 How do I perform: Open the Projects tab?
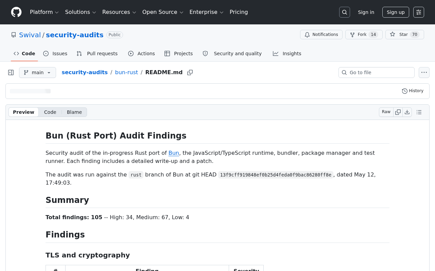pyautogui.click(x=179, y=54)
